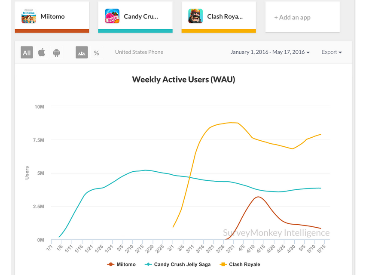Click the Add an app button

293,17
